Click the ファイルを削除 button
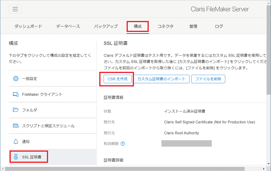Screen dimensions: 271x171 (x=208, y=79)
